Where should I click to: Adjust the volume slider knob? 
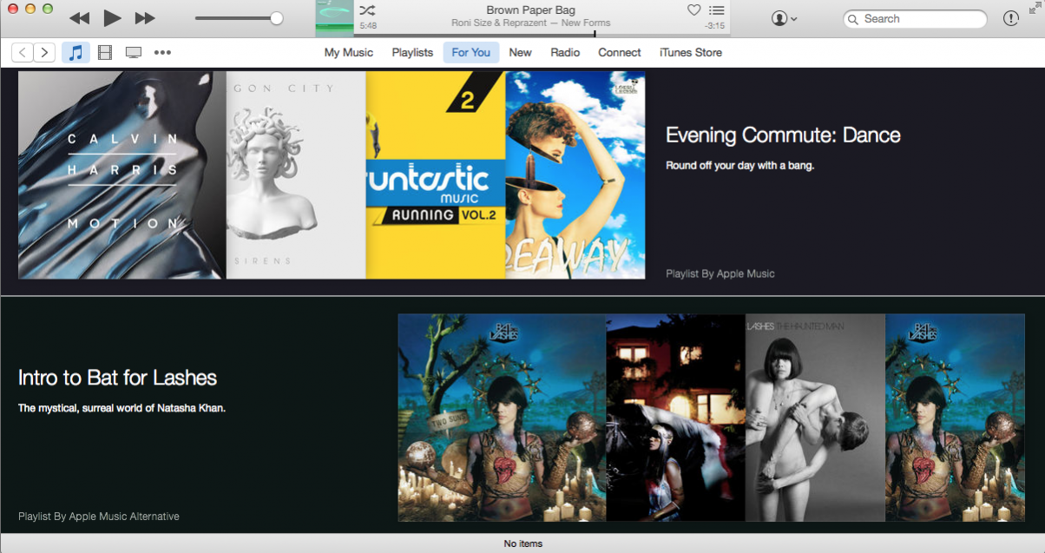[277, 18]
